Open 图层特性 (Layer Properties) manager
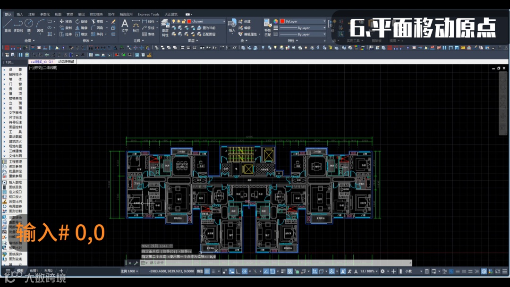Screen dimensions: 510x287 [165, 27]
